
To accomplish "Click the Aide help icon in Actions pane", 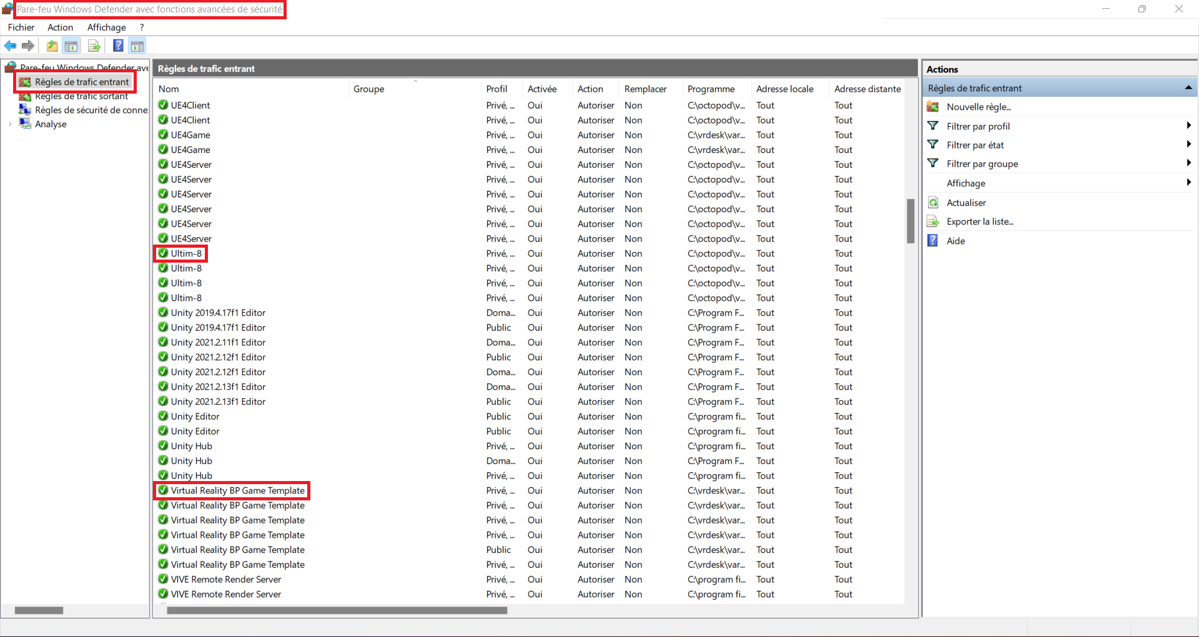I will pos(933,241).
